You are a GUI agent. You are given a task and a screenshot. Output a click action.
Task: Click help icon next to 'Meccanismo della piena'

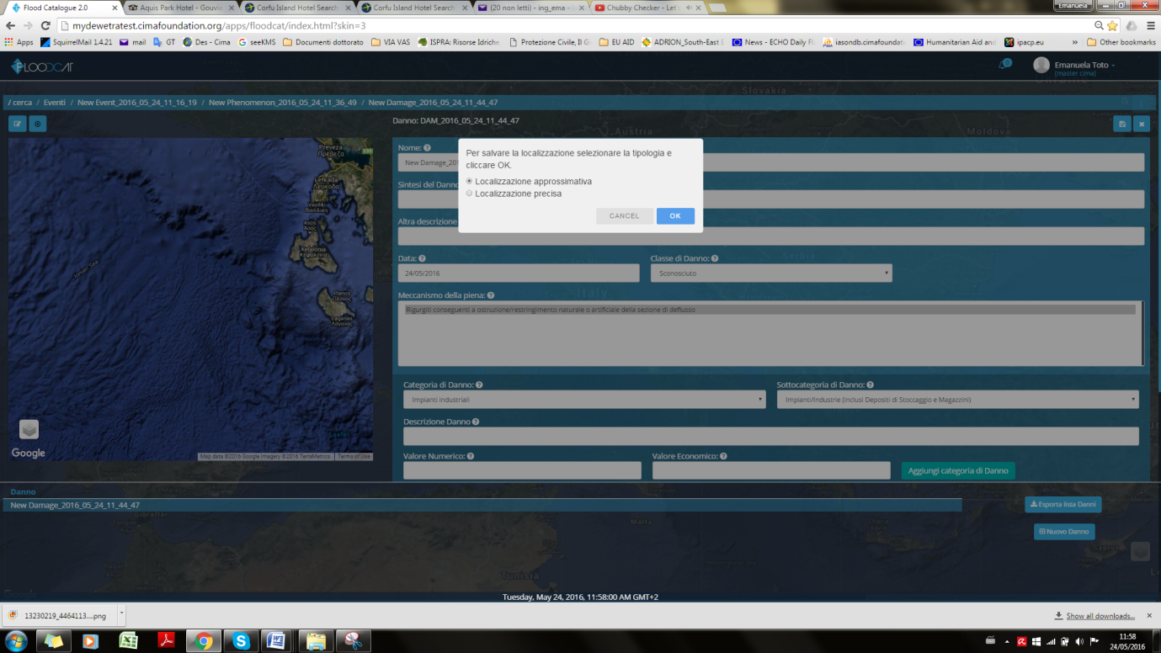[x=490, y=295]
